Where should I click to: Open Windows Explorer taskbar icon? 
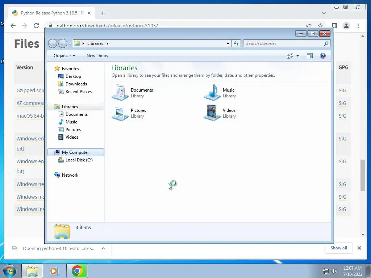click(32, 271)
